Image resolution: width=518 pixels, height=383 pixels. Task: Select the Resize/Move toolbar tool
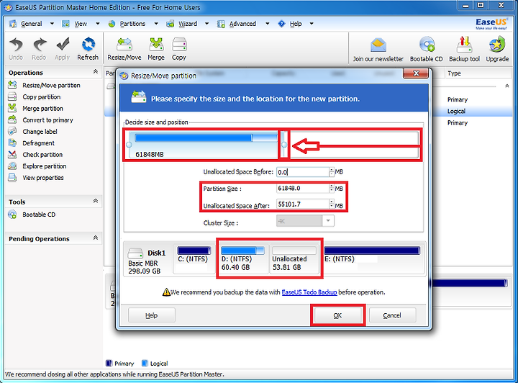(x=124, y=48)
